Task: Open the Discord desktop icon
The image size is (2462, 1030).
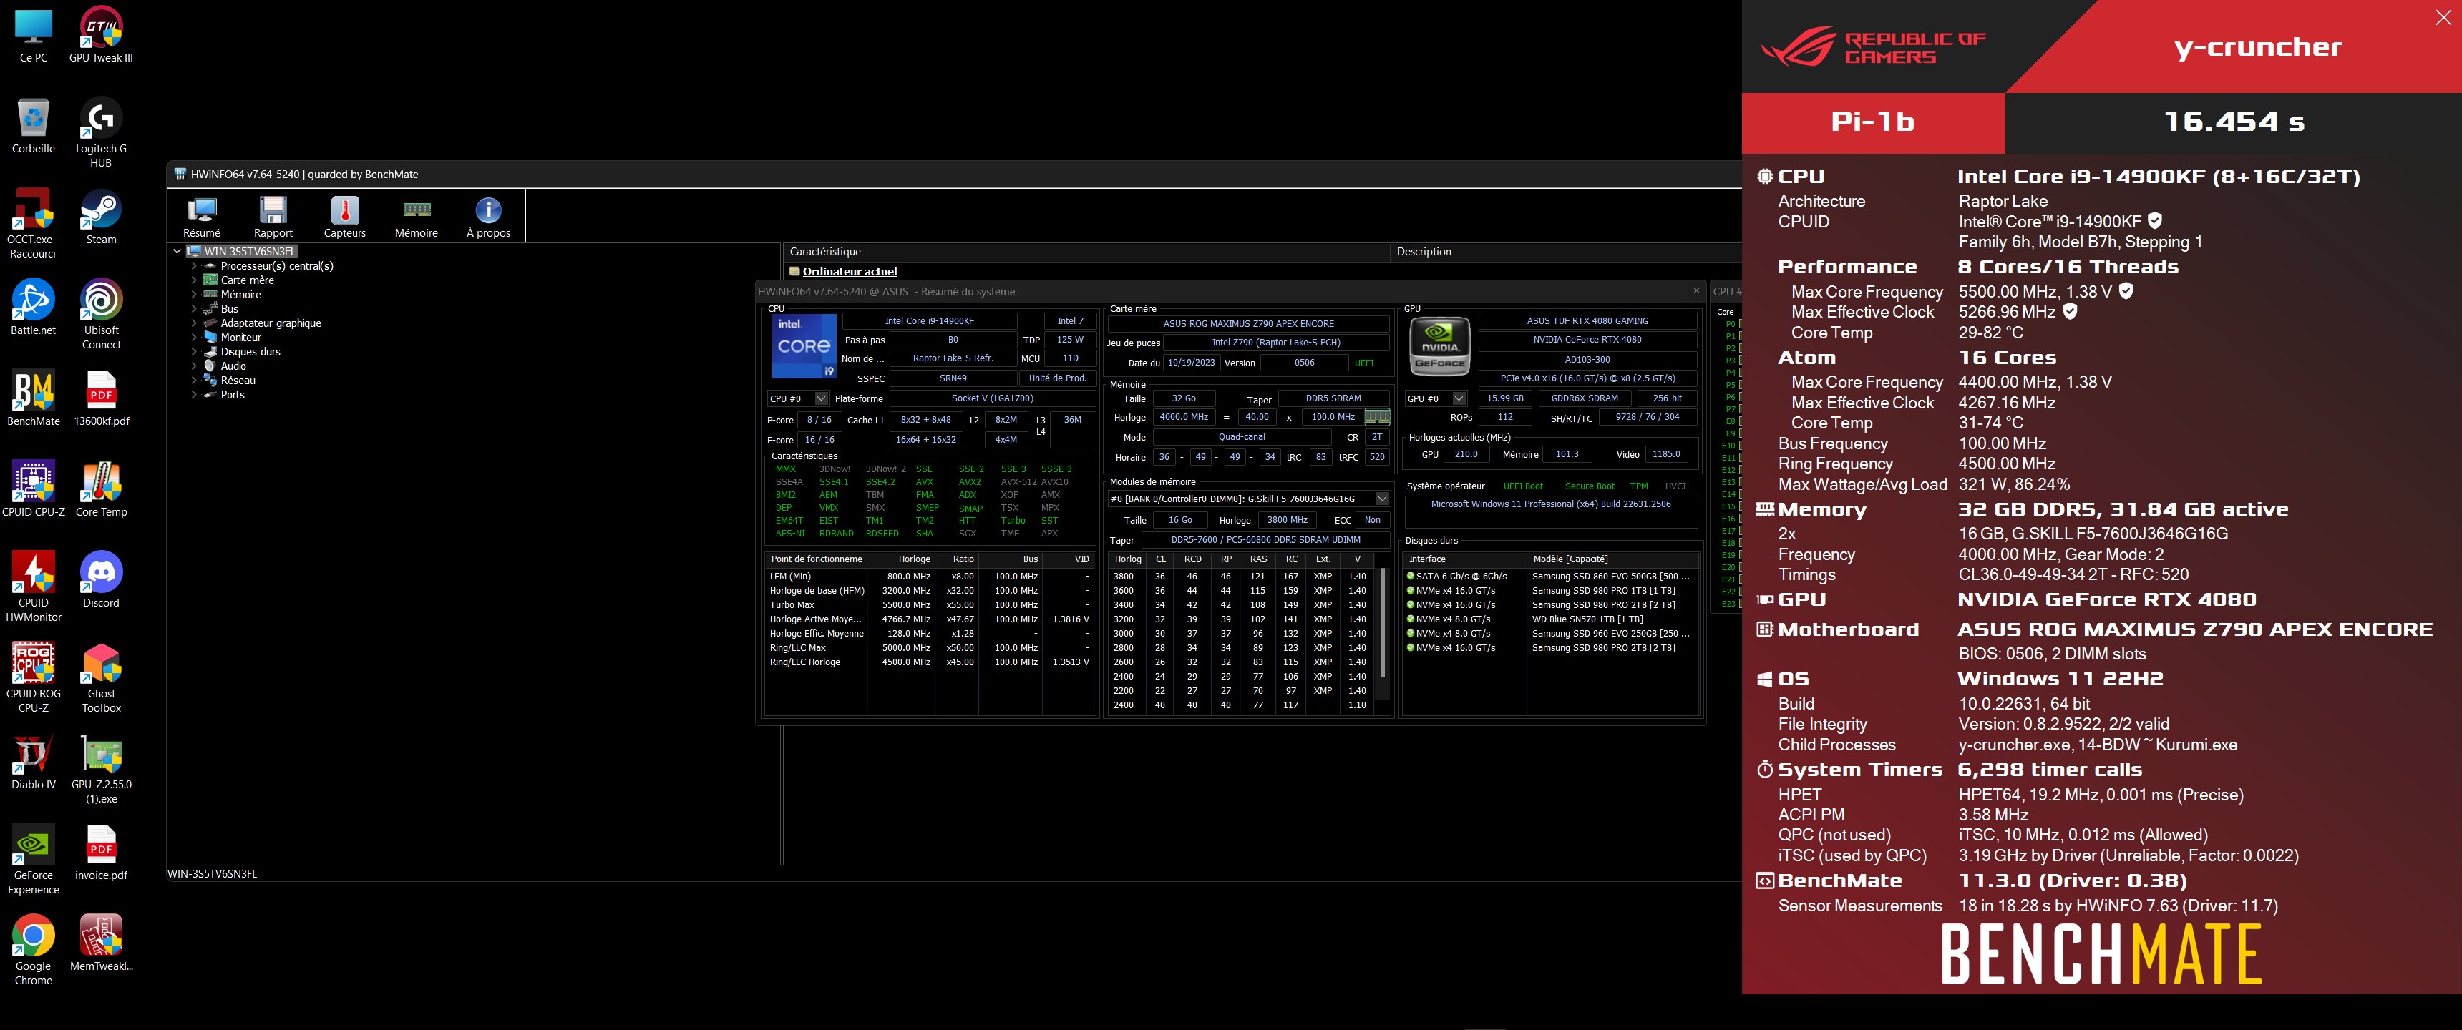Action: (x=102, y=580)
